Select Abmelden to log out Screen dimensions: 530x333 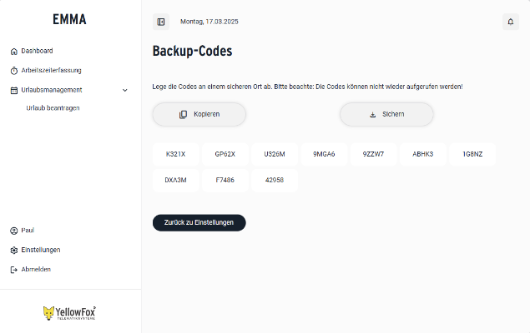(x=36, y=269)
